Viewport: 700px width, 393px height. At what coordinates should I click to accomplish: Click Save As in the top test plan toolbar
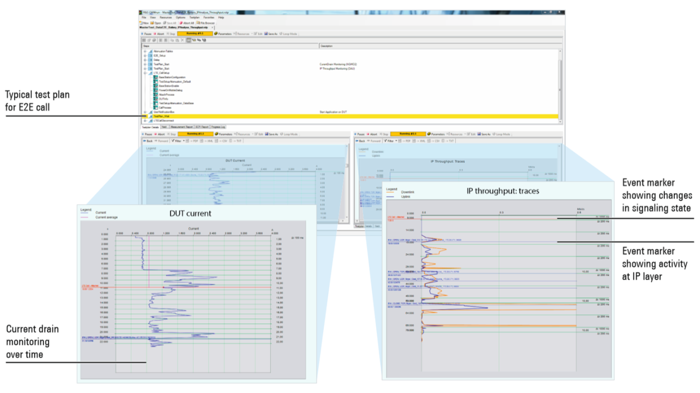point(271,33)
